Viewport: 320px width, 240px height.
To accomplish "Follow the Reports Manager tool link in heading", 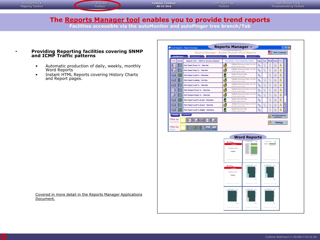I will click(102, 20).
